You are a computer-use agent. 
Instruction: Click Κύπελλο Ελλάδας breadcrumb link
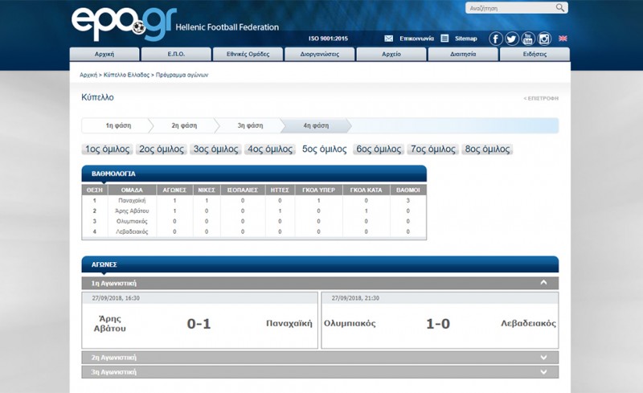126,75
